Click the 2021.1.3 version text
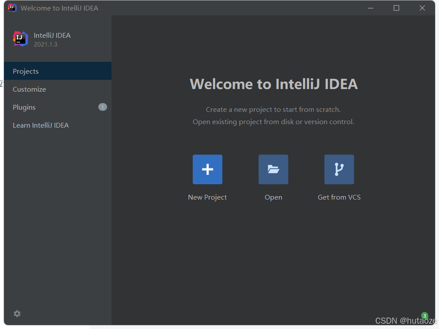The width and height of the screenshot is (439, 329). click(46, 44)
